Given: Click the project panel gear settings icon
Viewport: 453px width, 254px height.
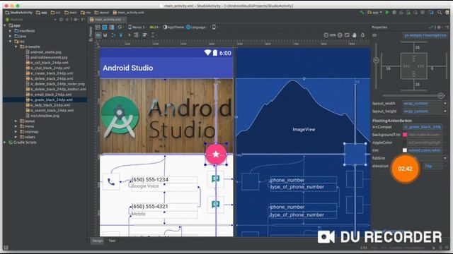Looking at the screenshot, I should tap(76, 20).
